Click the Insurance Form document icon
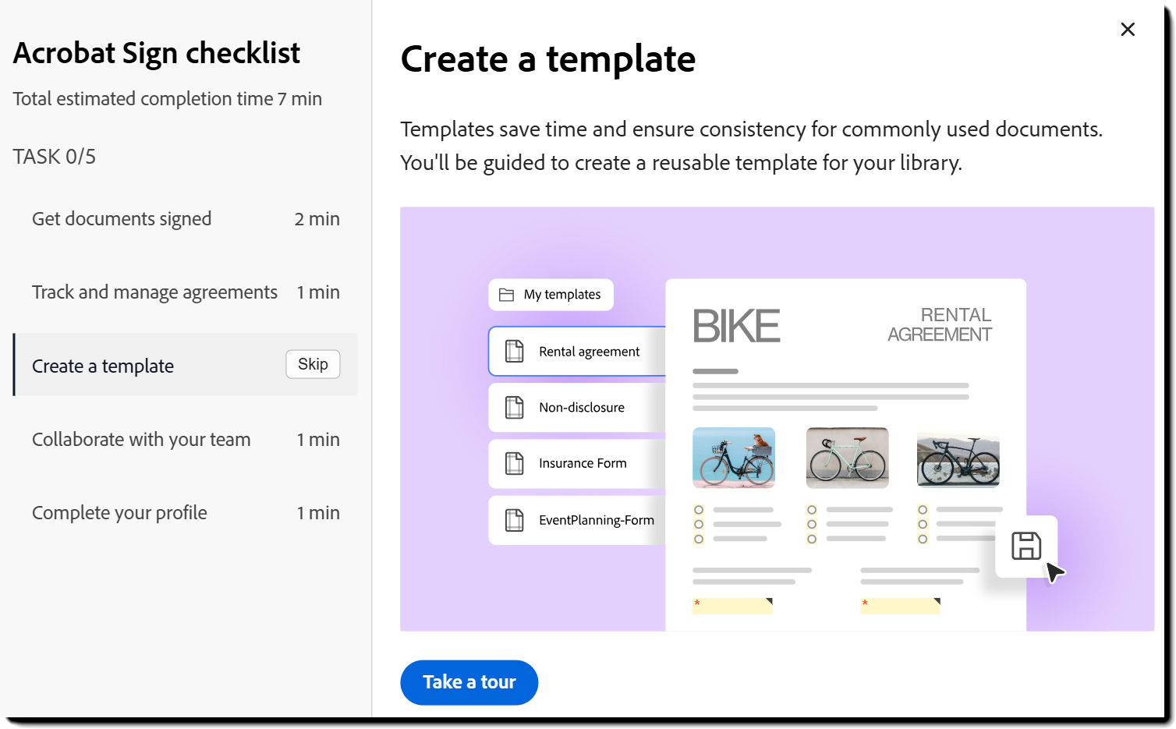This screenshot has width=1176, height=729. point(513,464)
